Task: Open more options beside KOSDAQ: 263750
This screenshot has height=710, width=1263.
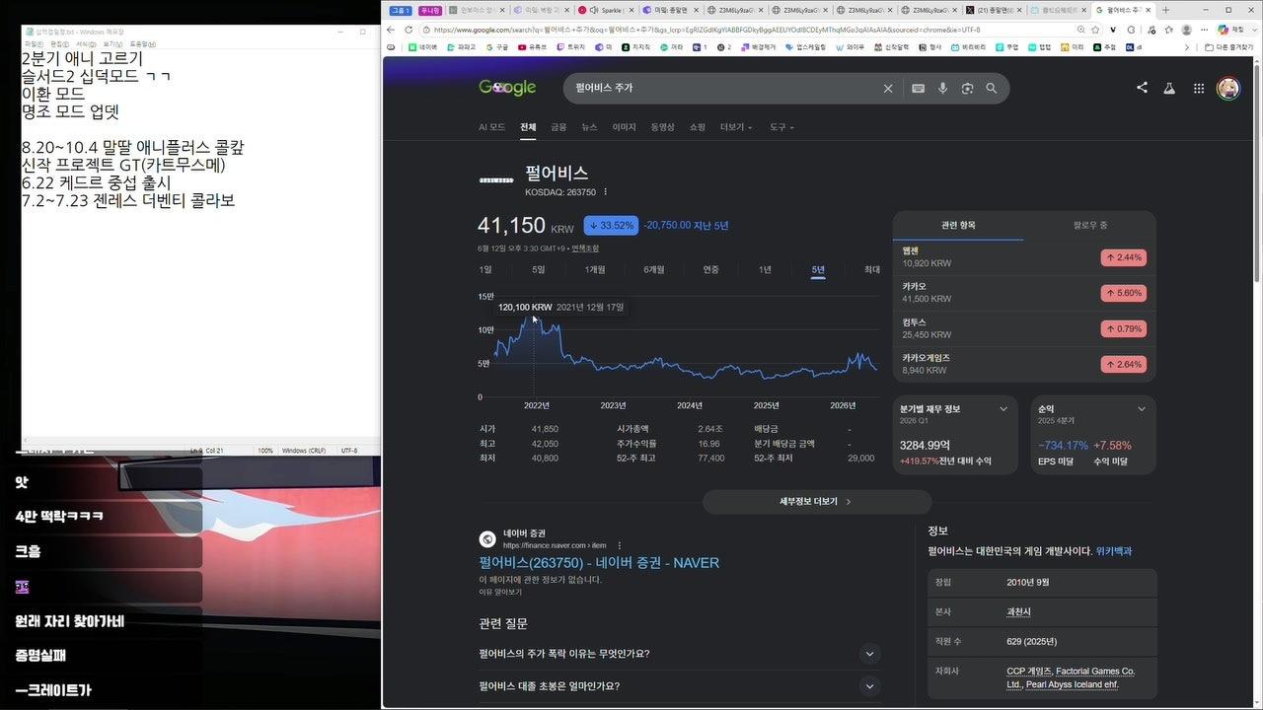Action: [x=606, y=192]
